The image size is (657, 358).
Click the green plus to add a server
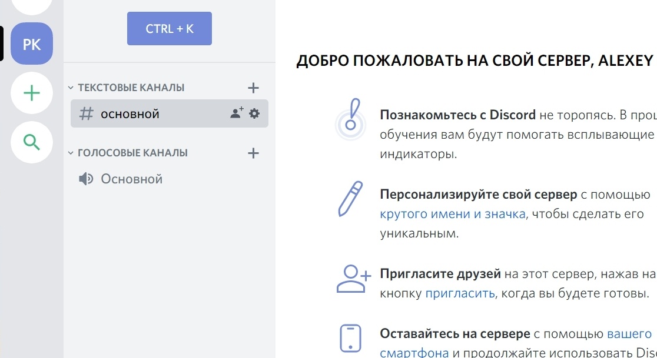pyautogui.click(x=32, y=93)
